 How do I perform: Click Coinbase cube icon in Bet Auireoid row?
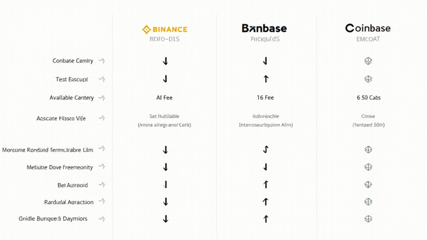pyautogui.click(x=368, y=185)
